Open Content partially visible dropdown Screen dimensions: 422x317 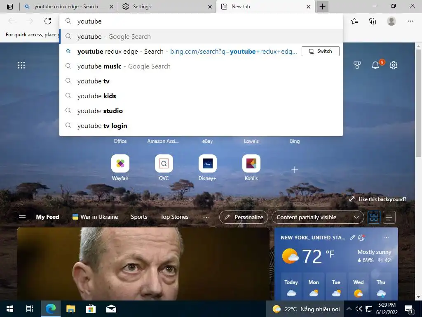click(318, 217)
